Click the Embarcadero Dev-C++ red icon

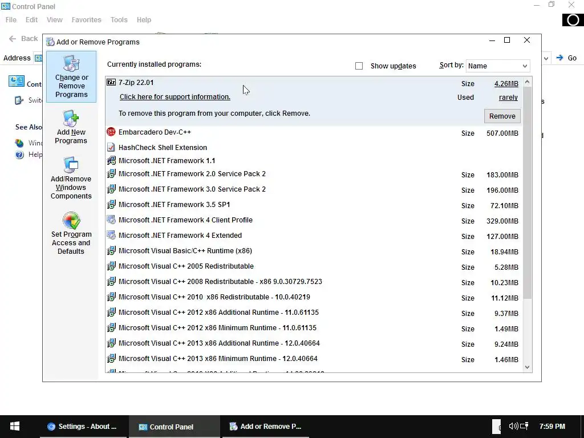tap(111, 132)
